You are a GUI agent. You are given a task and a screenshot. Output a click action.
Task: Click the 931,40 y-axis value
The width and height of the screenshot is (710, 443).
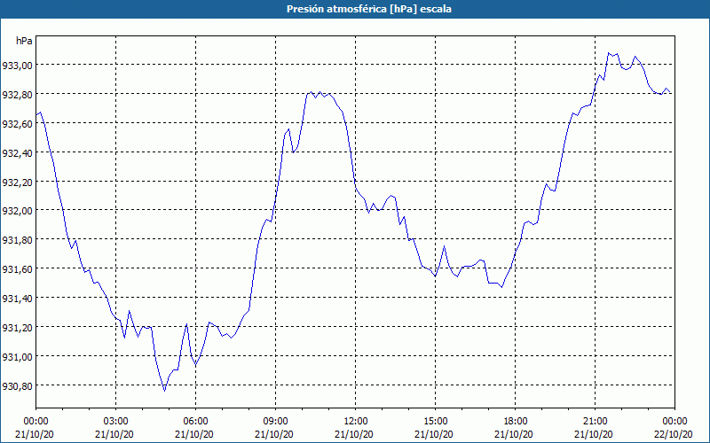[x=17, y=299]
